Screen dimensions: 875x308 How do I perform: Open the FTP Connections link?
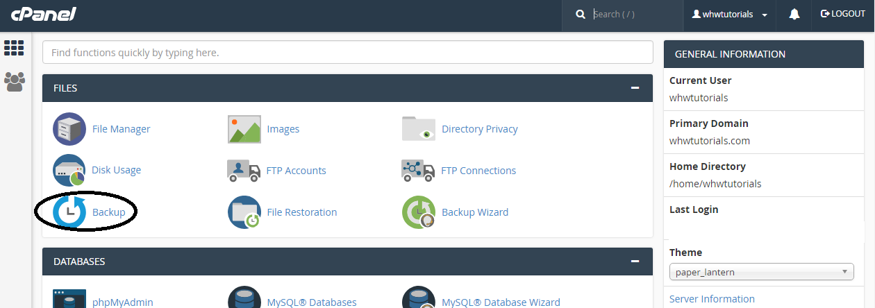tap(478, 171)
